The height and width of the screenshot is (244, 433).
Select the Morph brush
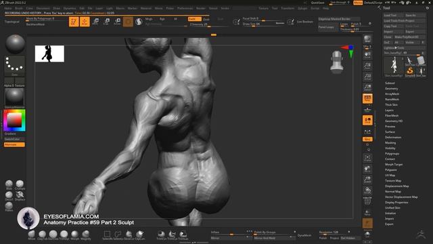point(75,235)
